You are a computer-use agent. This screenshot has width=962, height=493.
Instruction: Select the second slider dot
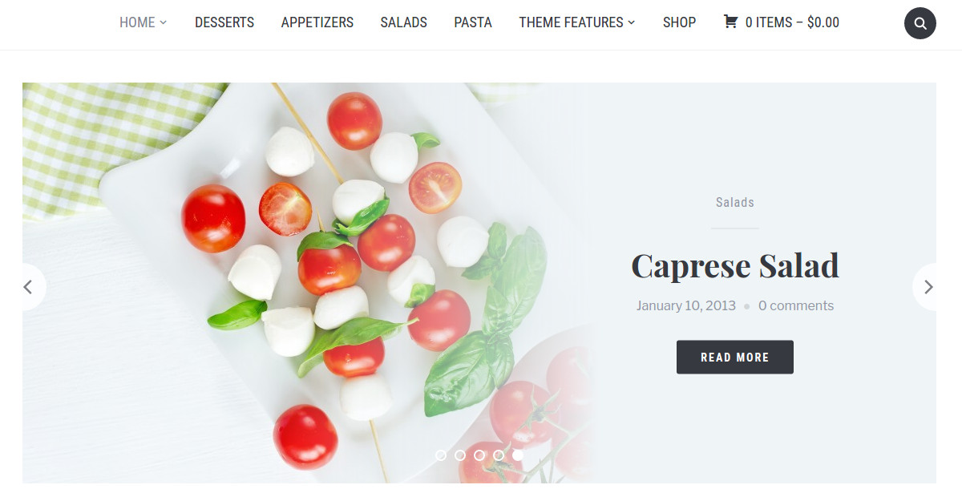click(x=460, y=455)
